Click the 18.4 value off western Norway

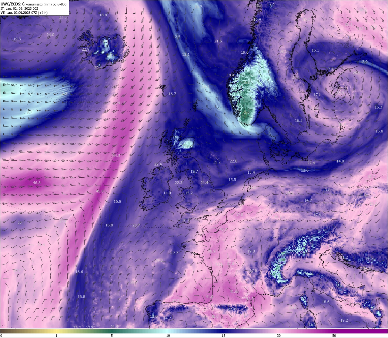230,75
